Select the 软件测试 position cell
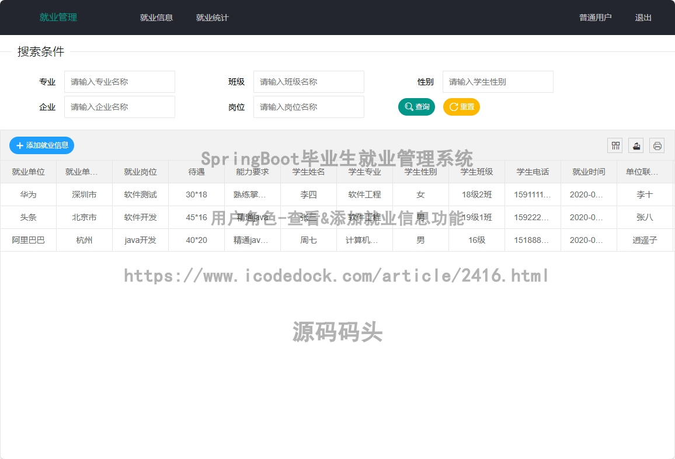 click(140, 194)
